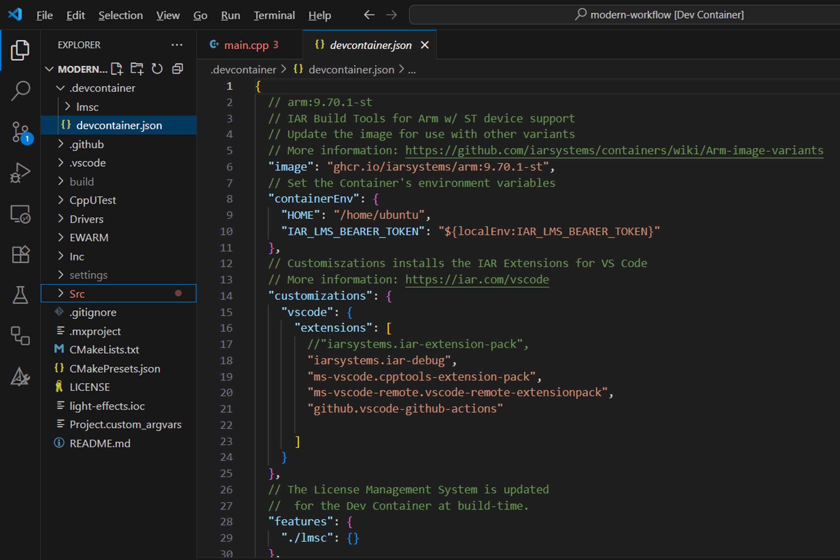Image resolution: width=840 pixels, height=560 pixels.
Task: Open the Edit menu
Action: point(75,15)
